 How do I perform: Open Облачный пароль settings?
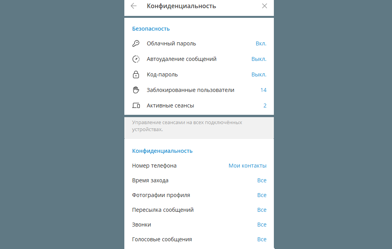point(199,43)
